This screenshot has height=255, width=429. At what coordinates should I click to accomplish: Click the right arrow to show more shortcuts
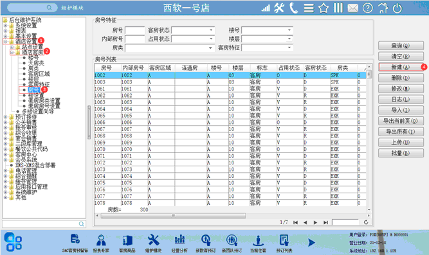tap(311, 242)
